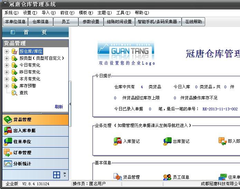Open the 导入(U) menu
The width and height of the screenshot is (240, 189).
tap(49, 13)
